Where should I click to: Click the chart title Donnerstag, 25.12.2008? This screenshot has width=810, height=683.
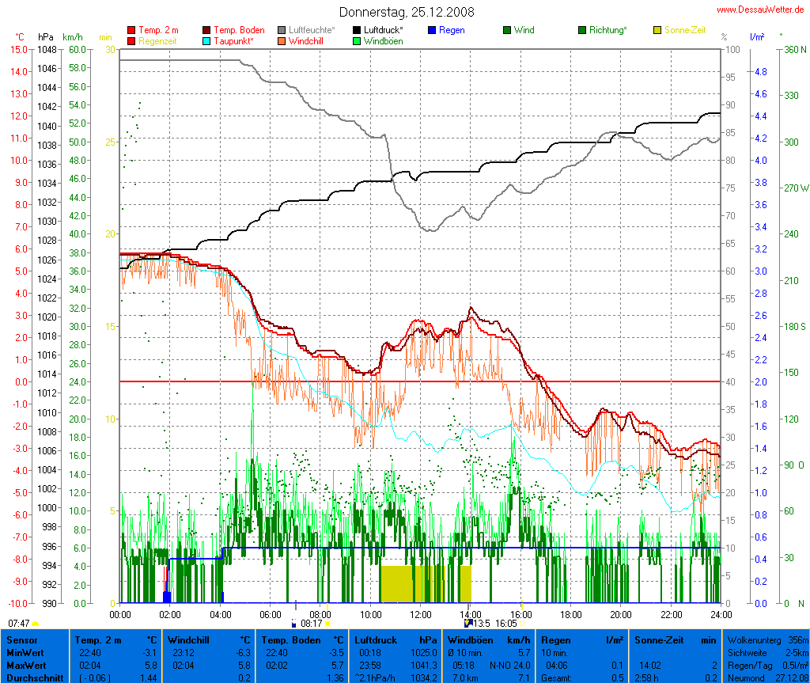(407, 12)
